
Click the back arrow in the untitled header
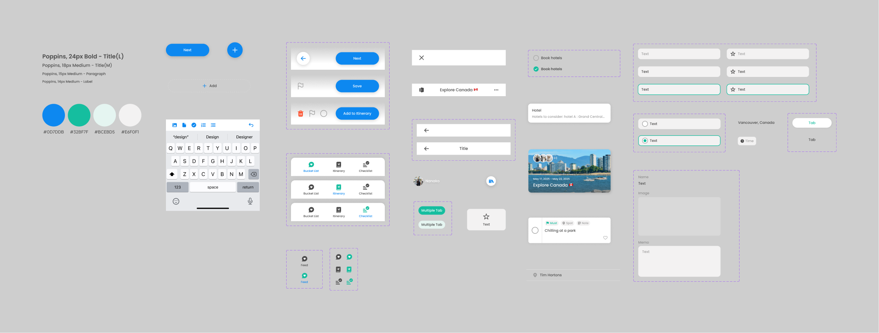[x=426, y=130]
